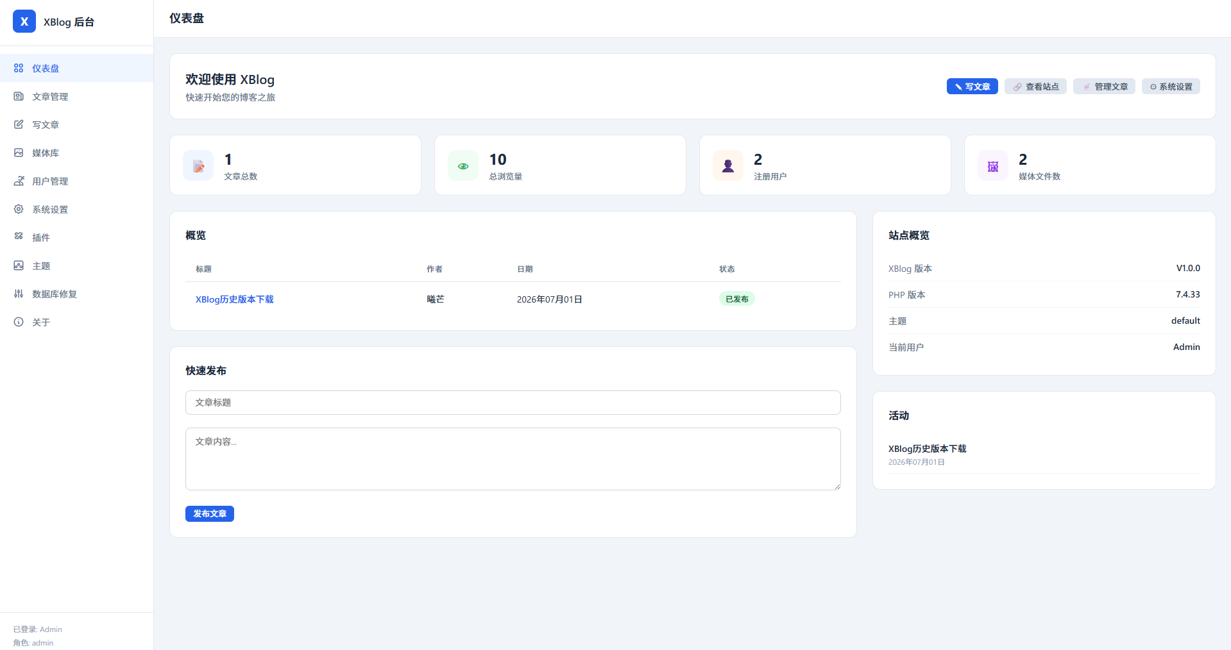Click the PHP 版本 value 7.4.33
1231x650 pixels.
pyautogui.click(x=1188, y=294)
